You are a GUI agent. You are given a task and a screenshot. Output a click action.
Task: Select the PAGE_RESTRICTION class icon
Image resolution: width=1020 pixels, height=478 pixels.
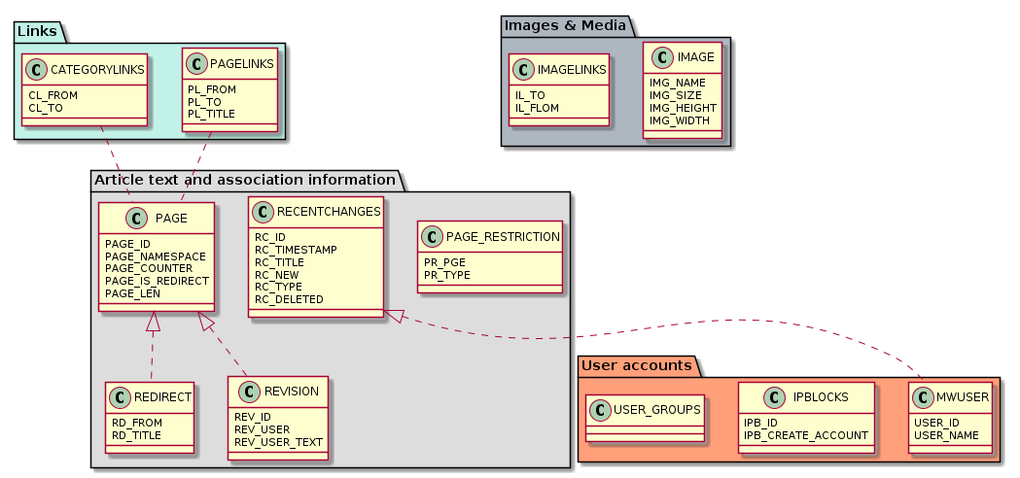tap(433, 236)
